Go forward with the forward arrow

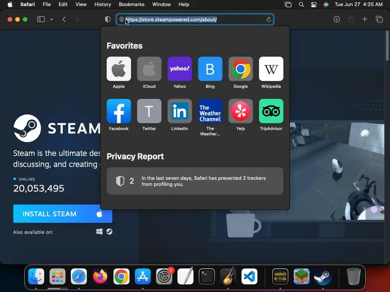77,19
